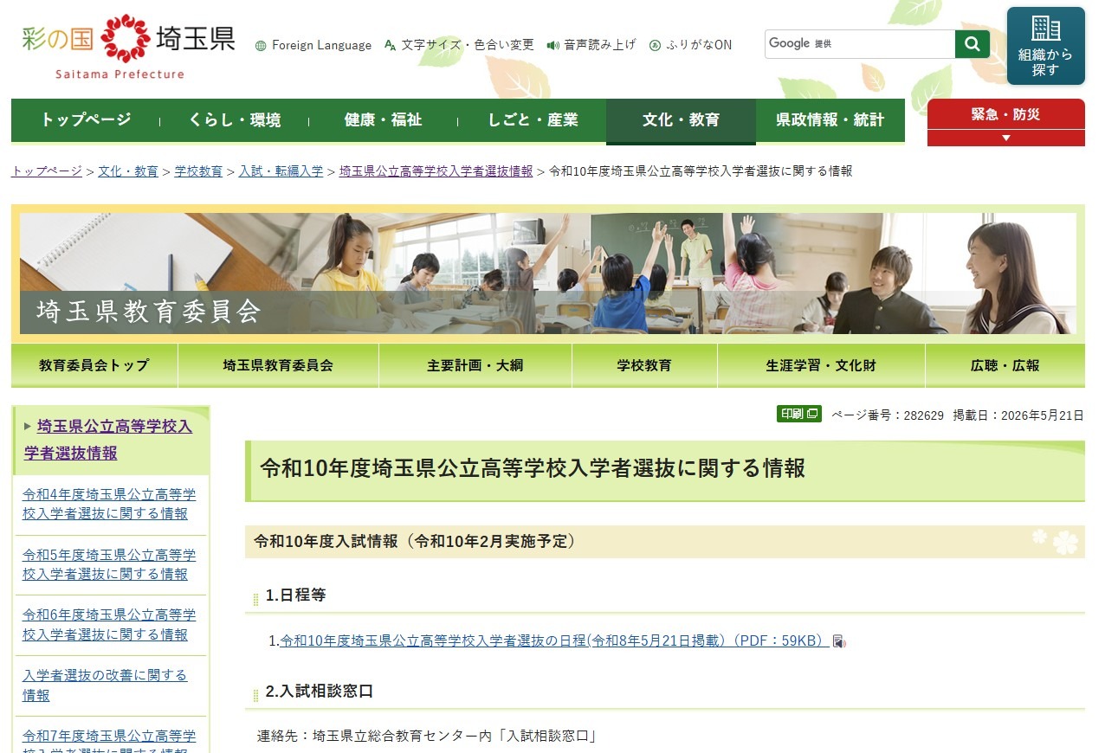The image size is (1105, 753).
Task: Select the 埼玉県教育委員会 green tab
Action: point(278,365)
